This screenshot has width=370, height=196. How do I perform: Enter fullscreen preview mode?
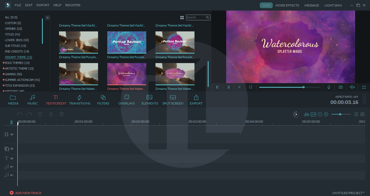[364, 87]
